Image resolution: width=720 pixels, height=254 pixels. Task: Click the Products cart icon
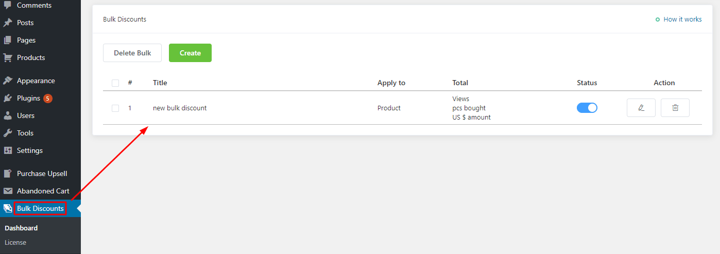point(8,57)
